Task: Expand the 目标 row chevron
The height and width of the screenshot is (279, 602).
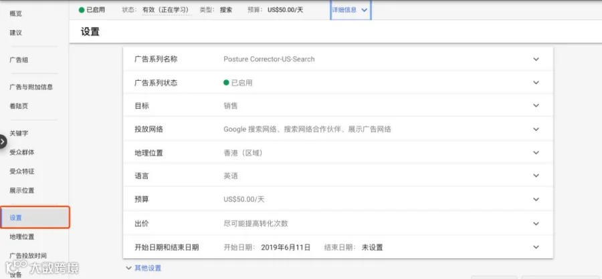Action: (x=536, y=105)
